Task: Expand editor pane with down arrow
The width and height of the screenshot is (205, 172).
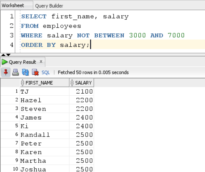Action: (8, 55)
